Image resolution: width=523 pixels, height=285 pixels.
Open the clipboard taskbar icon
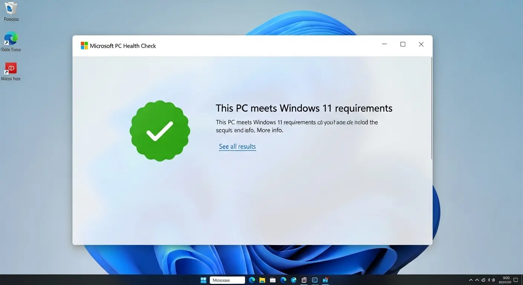[304, 280]
